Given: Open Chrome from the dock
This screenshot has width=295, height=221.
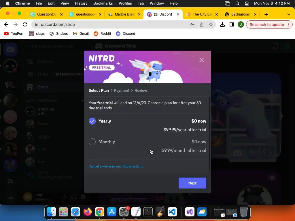Looking at the screenshot, I should [x=99, y=212].
